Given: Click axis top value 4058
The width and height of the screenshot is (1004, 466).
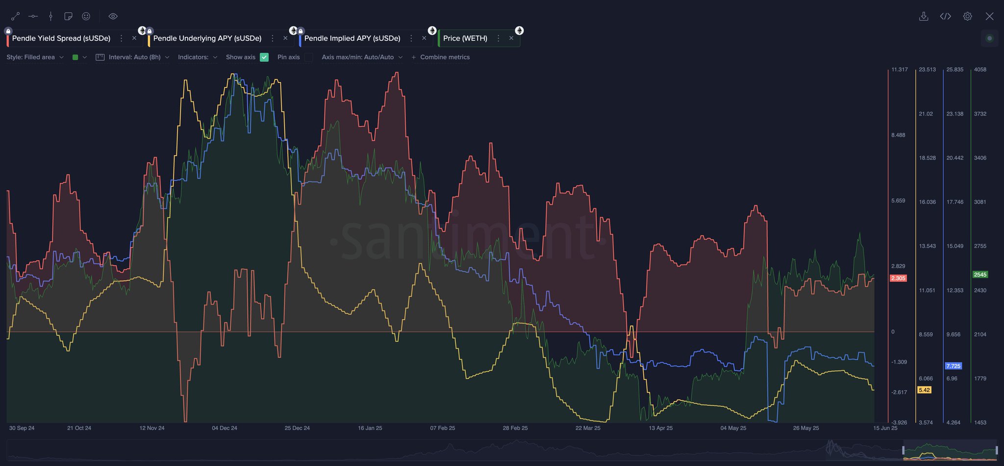Looking at the screenshot, I should [x=980, y=70].
